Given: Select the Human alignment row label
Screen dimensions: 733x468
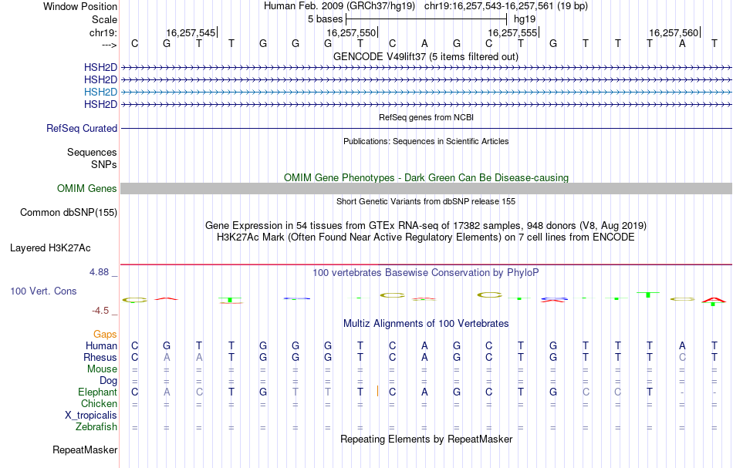Looking at the screenshot, I should 101,346.
